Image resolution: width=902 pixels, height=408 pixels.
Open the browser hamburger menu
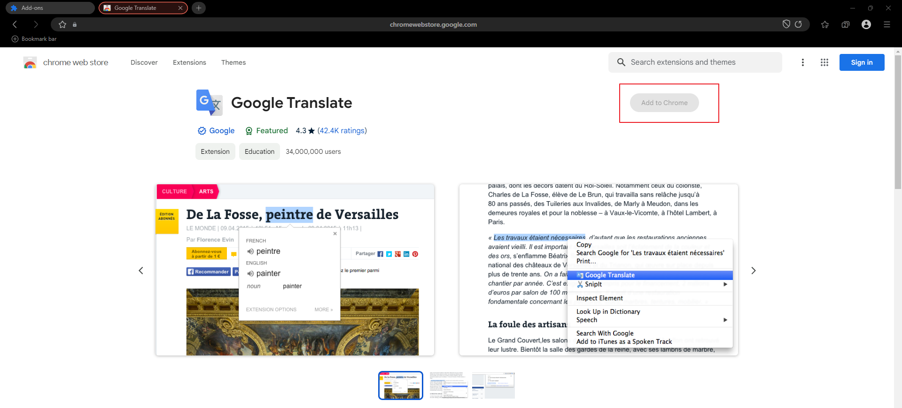tap(887, 24)
